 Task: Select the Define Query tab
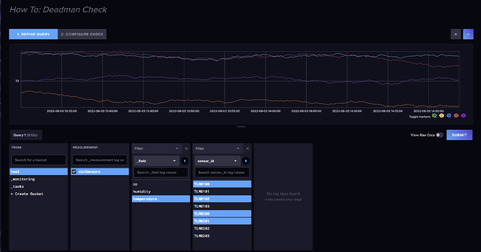(x=33, y=34)
